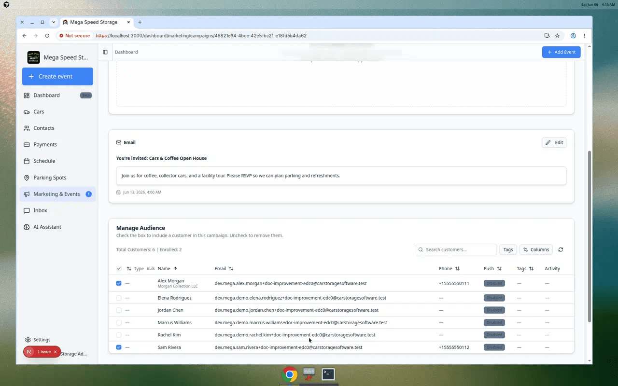Check the box for Elena Rodriguez
The height and width of the screenshot is (386, 618).
(x=119, y=298)
